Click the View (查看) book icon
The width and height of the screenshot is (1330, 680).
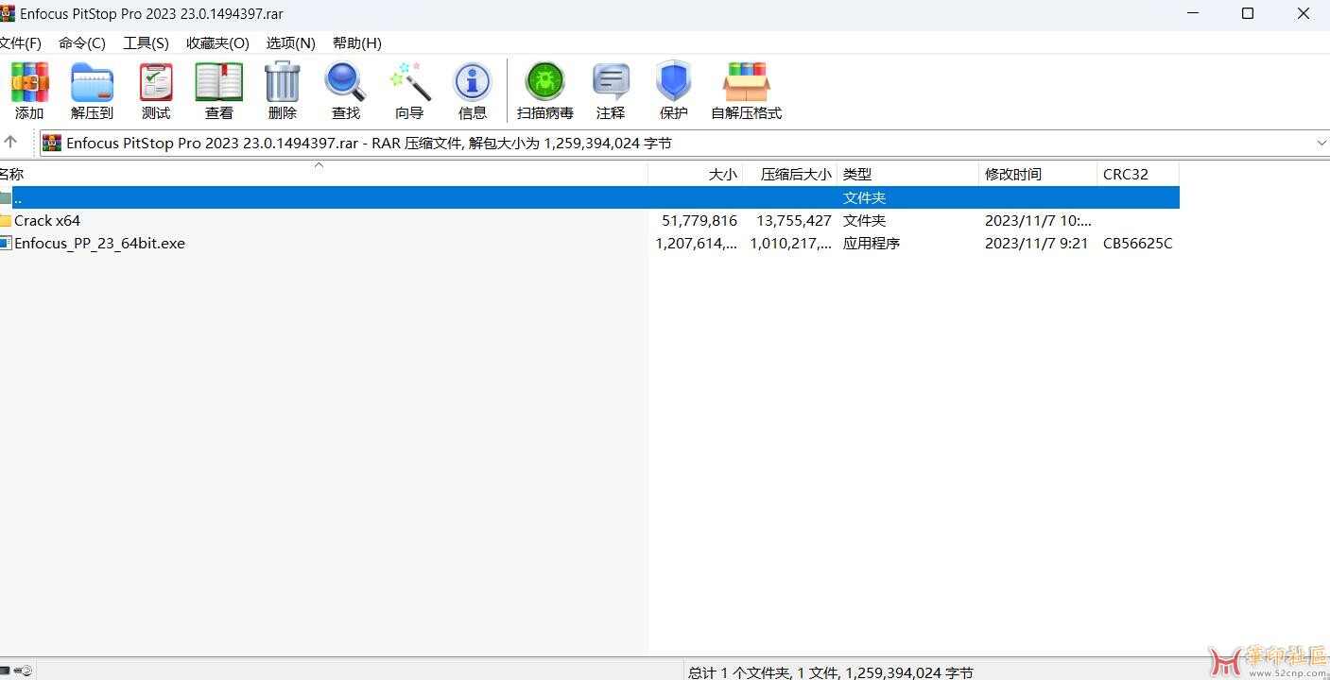click(x=219, y=83)
